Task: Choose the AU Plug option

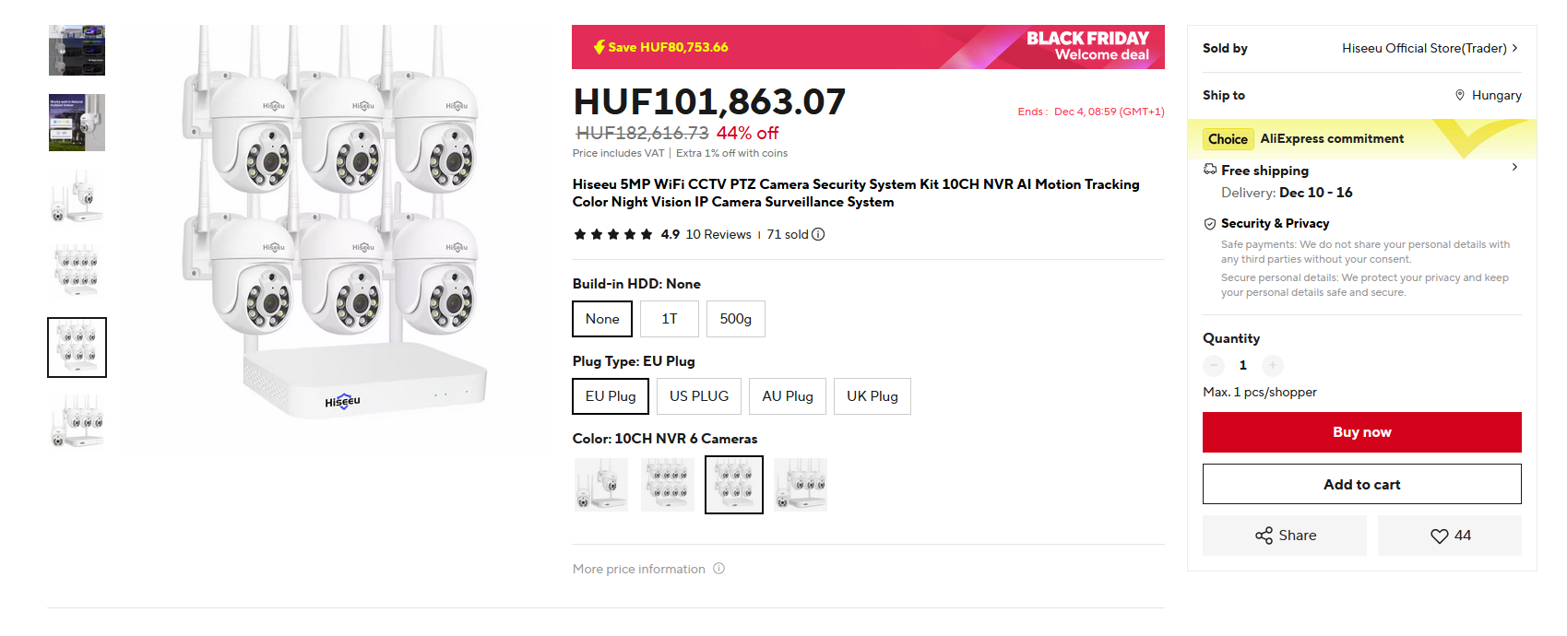Action: [788, 396]
